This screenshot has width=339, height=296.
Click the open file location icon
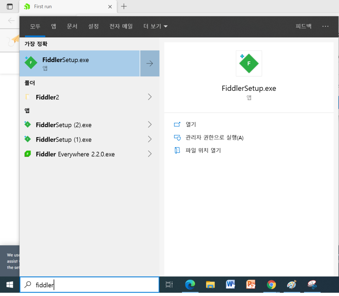177,150
